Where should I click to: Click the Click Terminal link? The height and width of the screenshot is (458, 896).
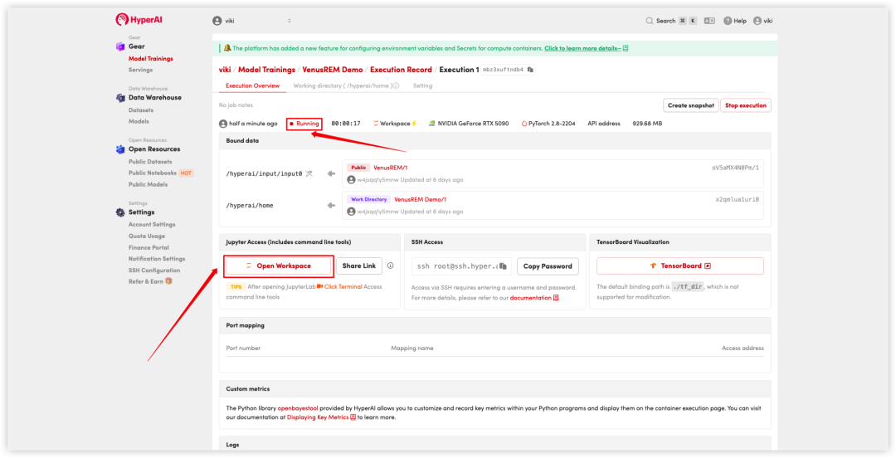343,286
